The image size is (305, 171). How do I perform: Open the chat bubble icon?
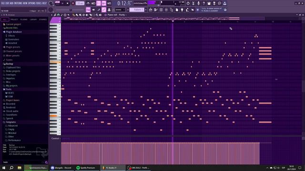pos(219,3)
